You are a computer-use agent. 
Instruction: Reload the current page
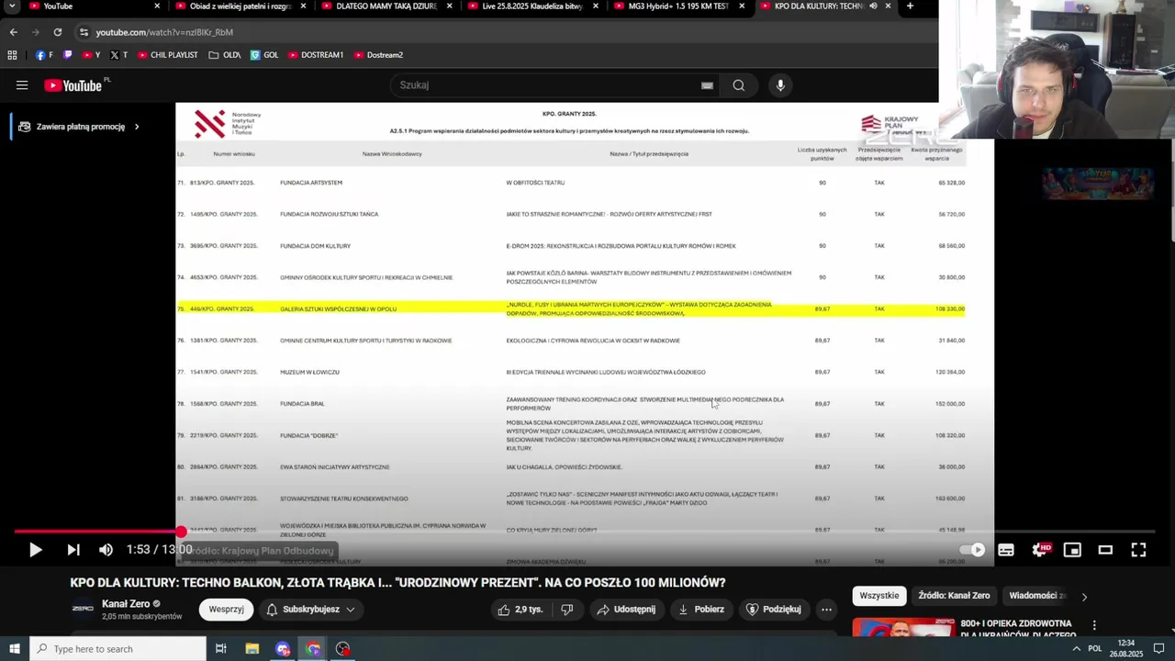tap(57, 32)
